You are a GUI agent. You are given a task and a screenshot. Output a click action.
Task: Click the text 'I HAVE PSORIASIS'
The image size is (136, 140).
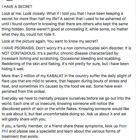coord(18,48)
